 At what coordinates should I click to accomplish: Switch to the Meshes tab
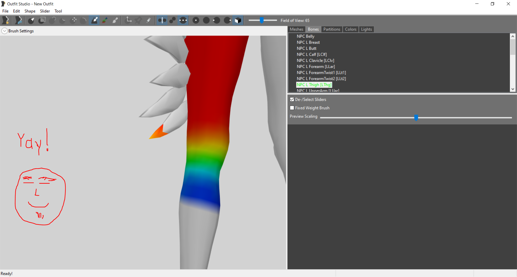(296, 29)
